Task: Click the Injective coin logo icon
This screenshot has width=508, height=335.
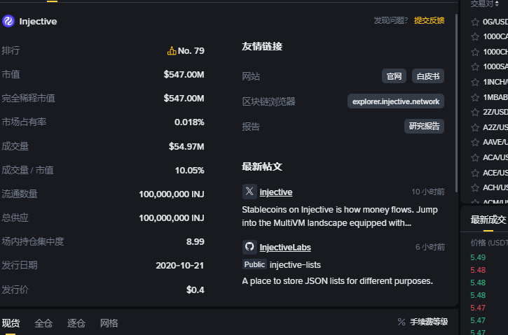Action: click(8, 21)
